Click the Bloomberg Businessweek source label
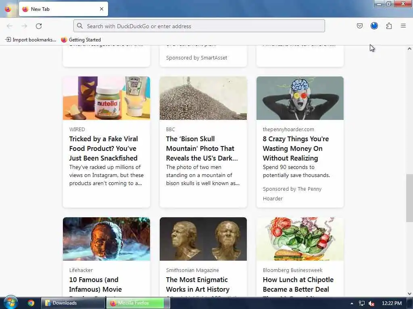This screenshot has height=309, width=413. coord(292,270)
